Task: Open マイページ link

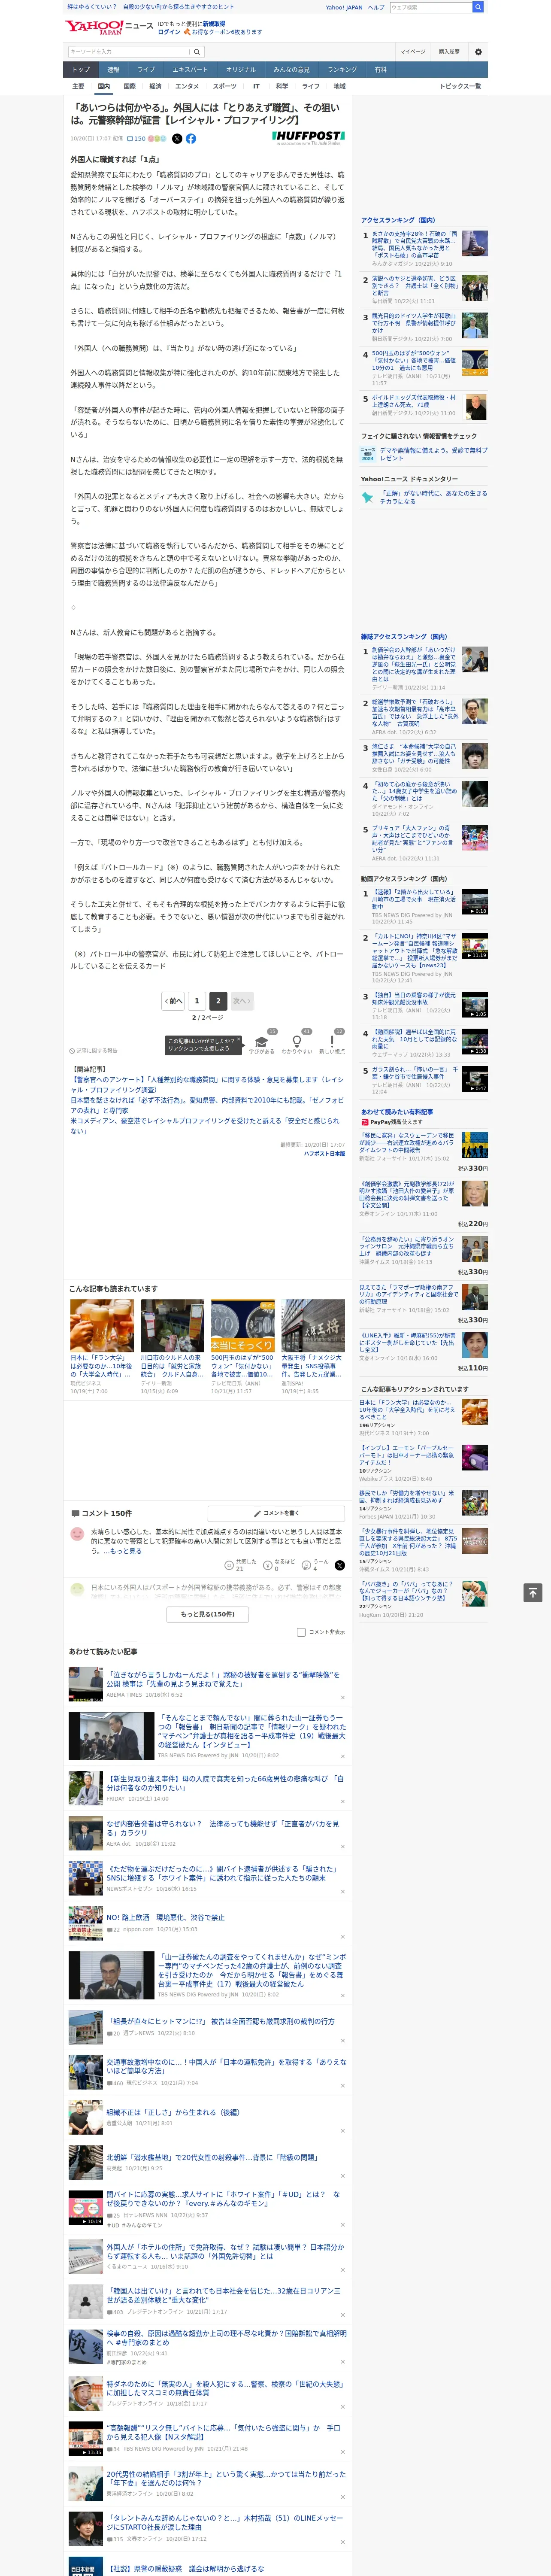Action: coord(412,52)
